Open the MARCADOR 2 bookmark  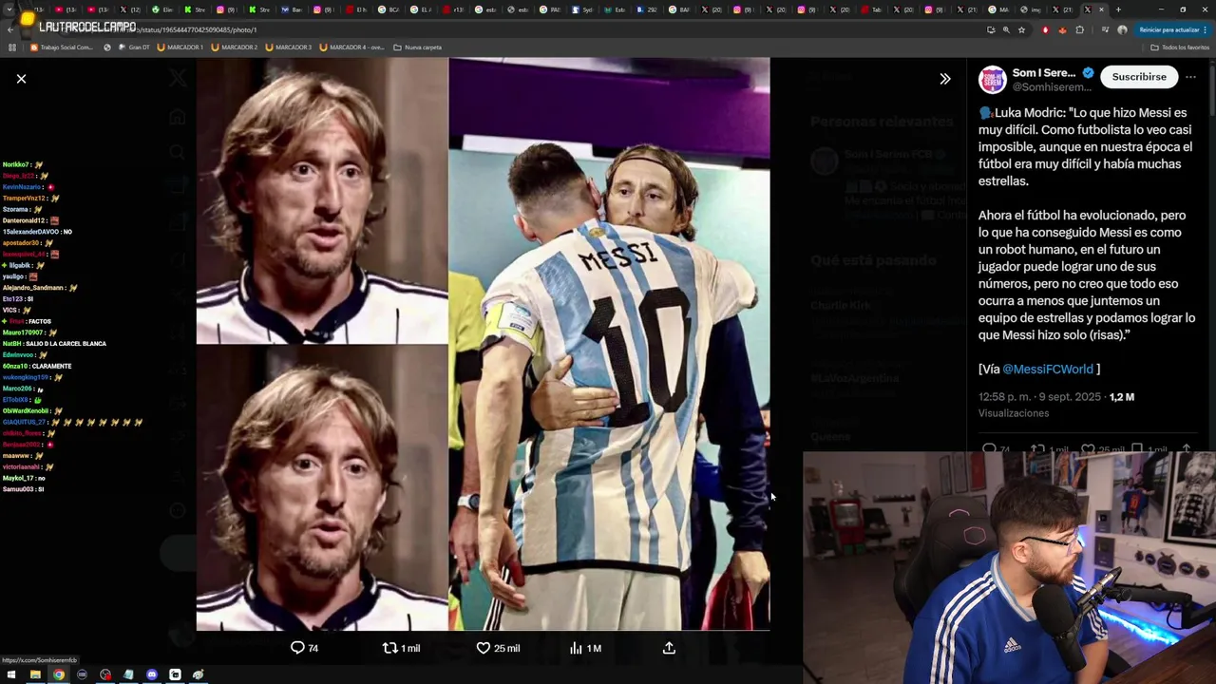click(235, 47)
